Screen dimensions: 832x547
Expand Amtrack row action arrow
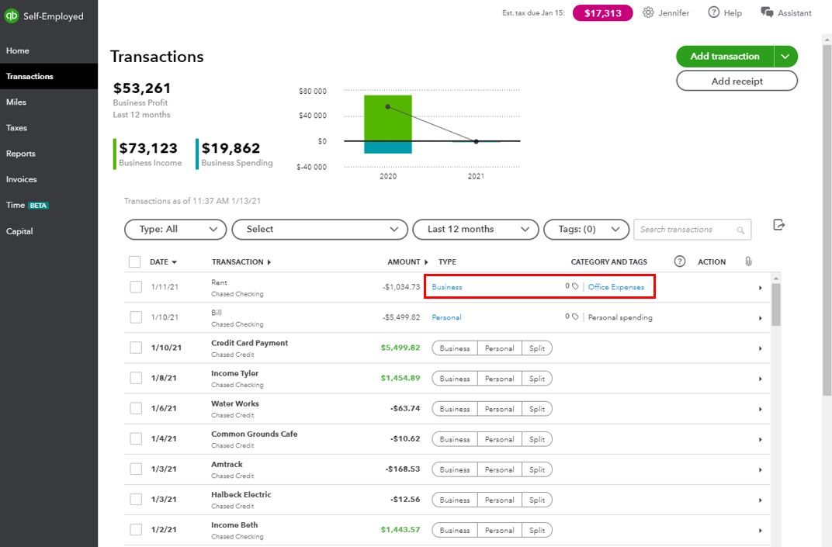point(761,469)
